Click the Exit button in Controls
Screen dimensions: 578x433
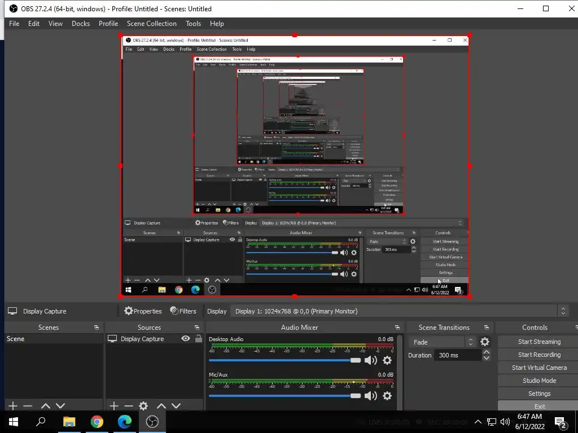[539, 406]
